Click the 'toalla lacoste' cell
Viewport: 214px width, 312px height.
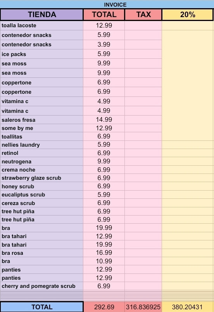coord(41,25)
